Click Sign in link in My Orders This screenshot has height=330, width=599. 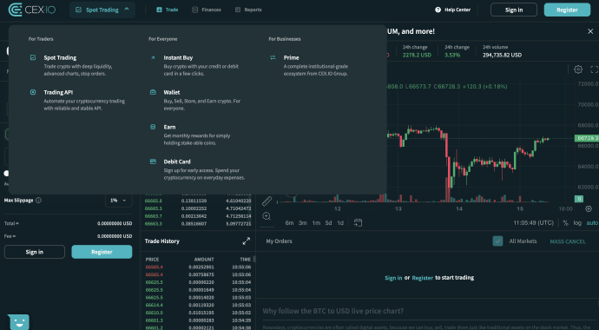393,278
